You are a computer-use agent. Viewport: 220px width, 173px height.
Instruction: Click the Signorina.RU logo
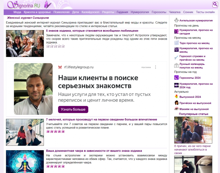24,5
